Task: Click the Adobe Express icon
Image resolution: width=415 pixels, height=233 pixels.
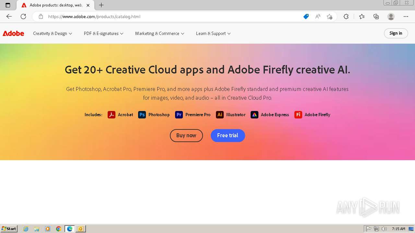Action: (255, 115)
